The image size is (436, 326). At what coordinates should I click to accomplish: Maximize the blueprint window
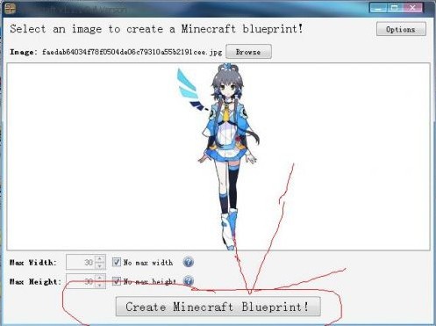395,8
